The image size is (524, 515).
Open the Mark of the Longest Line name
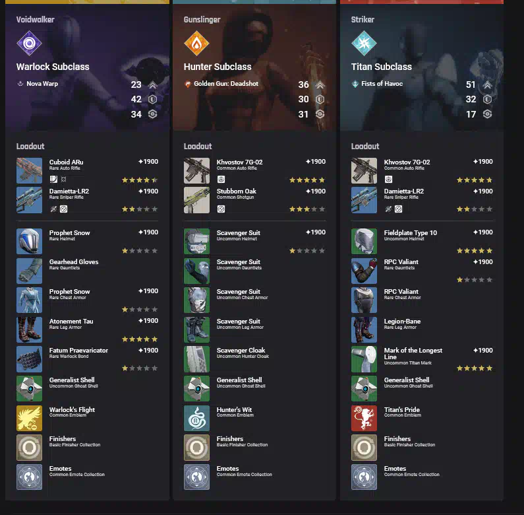point(413,354)
